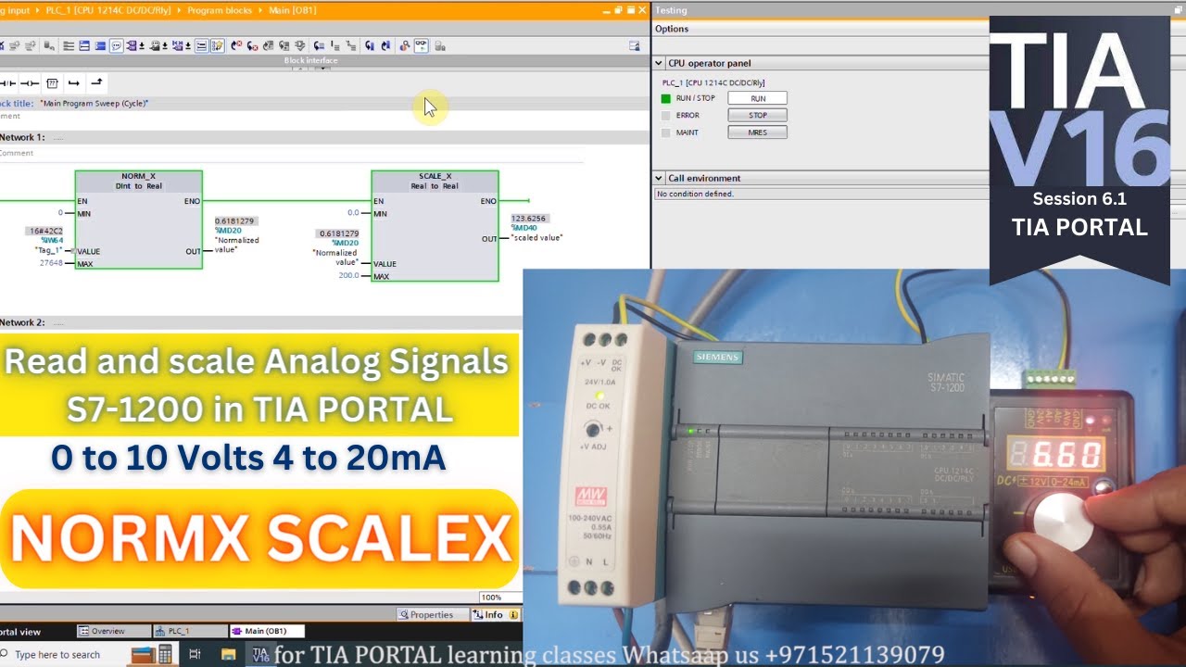Viewport: 1186px width, 667px height.
Task: Click the Network 1 header label
Action: pyautogui.click(x=23, y=137)
